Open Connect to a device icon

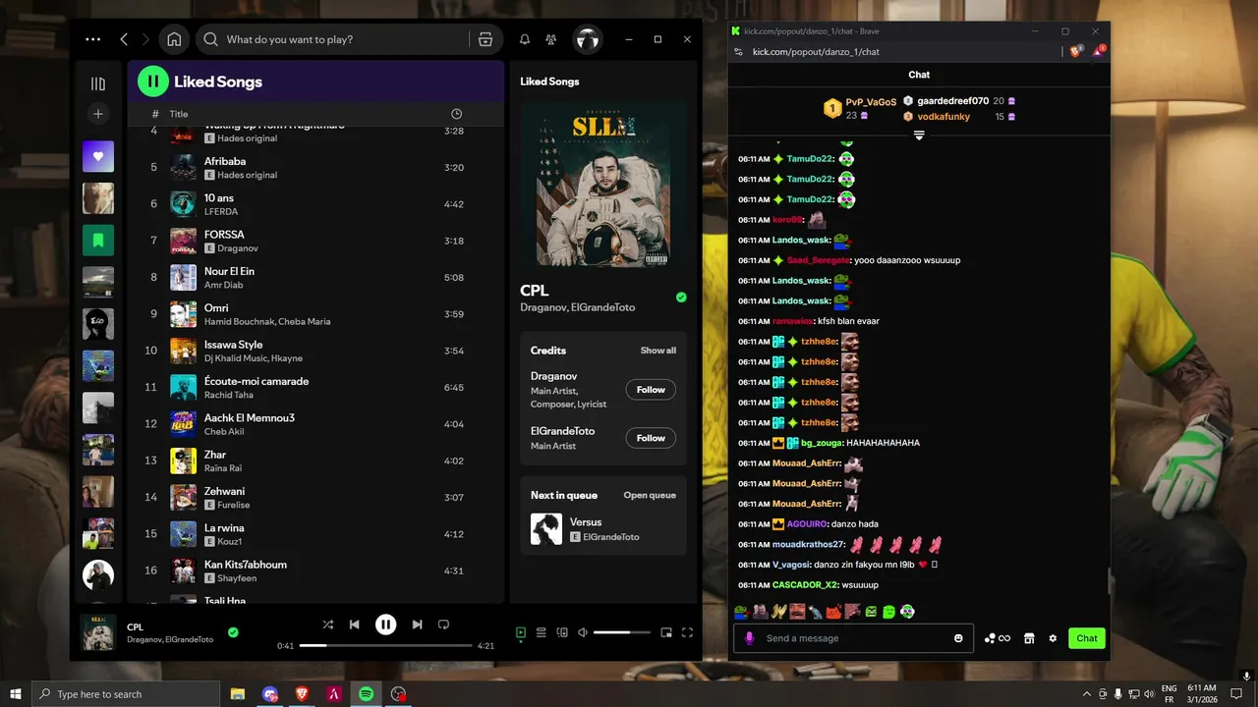click(562, 632)
